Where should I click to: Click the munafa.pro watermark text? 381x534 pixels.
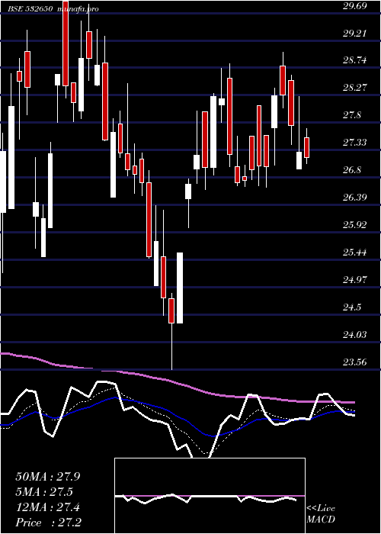(78, 9)
